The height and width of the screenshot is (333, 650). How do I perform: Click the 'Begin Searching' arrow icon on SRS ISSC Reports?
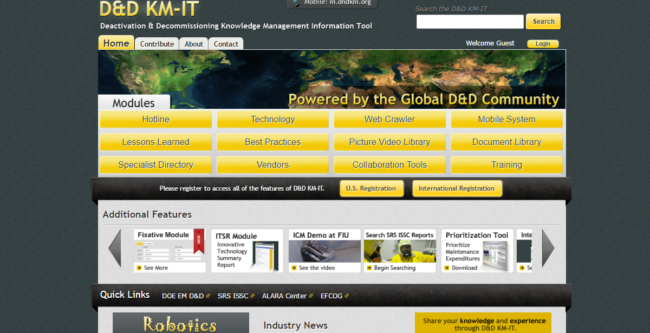pyautogui.click(x=368, y=267)
